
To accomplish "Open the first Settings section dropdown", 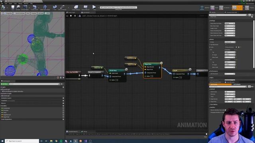I will point(230,23).
